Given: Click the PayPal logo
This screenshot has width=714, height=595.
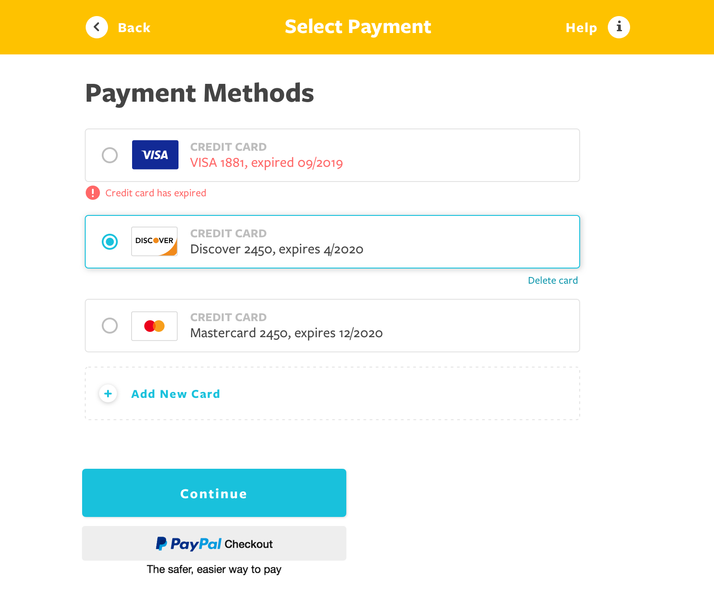Looking at the screenshot, I should [189, 544].
